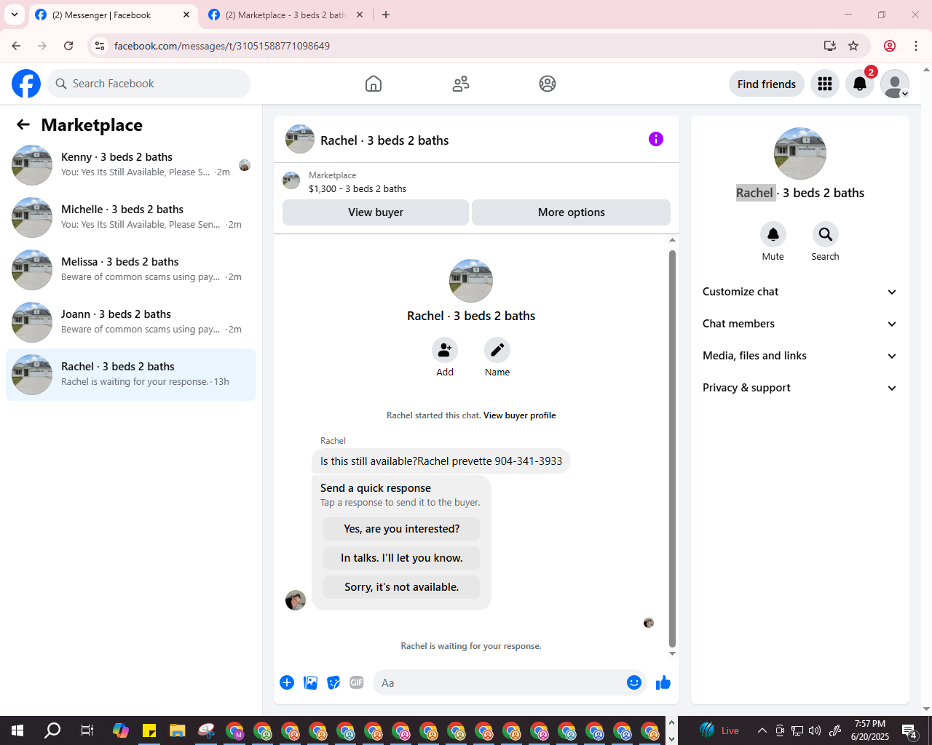
Task: Expand the Chat members section
Action: (x=799, y=324)
